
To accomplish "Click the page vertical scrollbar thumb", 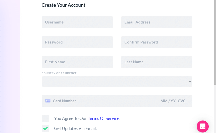I will [x=215, y=42].
